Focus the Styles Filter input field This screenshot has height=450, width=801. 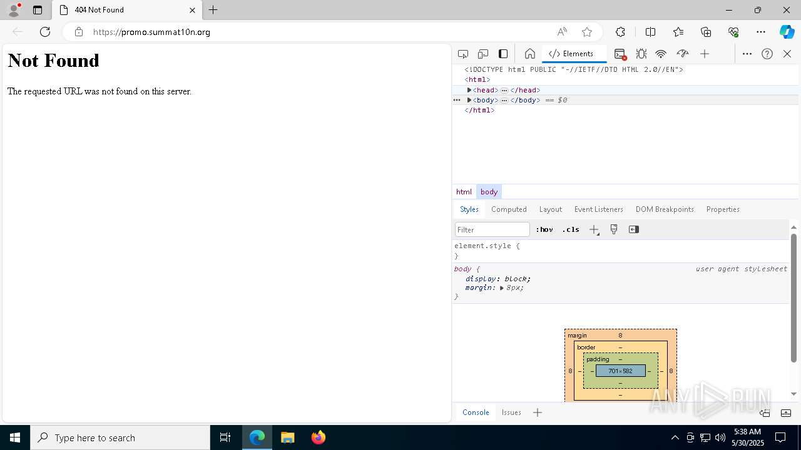(492, 229)
